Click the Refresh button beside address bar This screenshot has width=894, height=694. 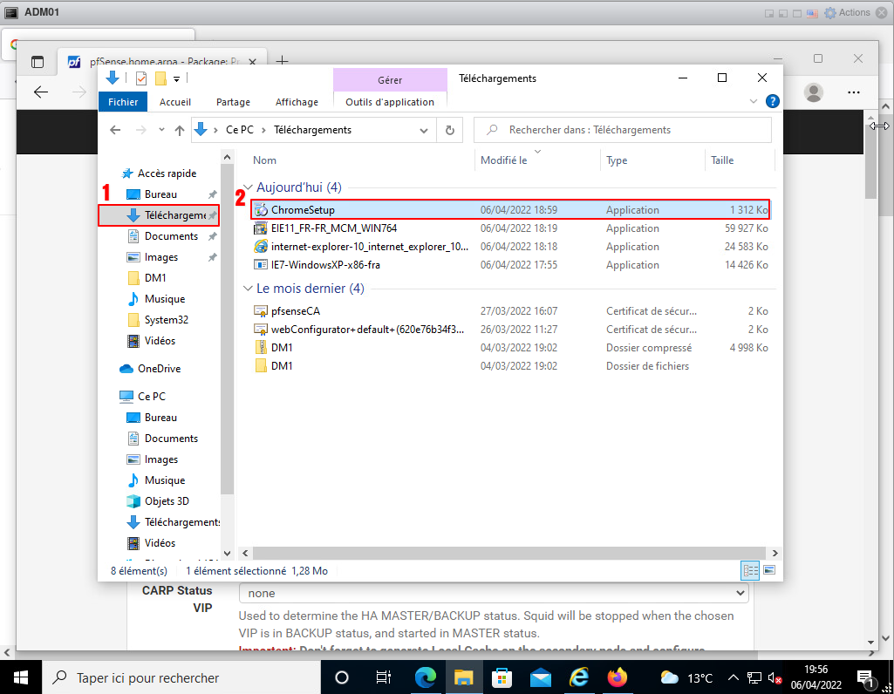pos(450,130)
